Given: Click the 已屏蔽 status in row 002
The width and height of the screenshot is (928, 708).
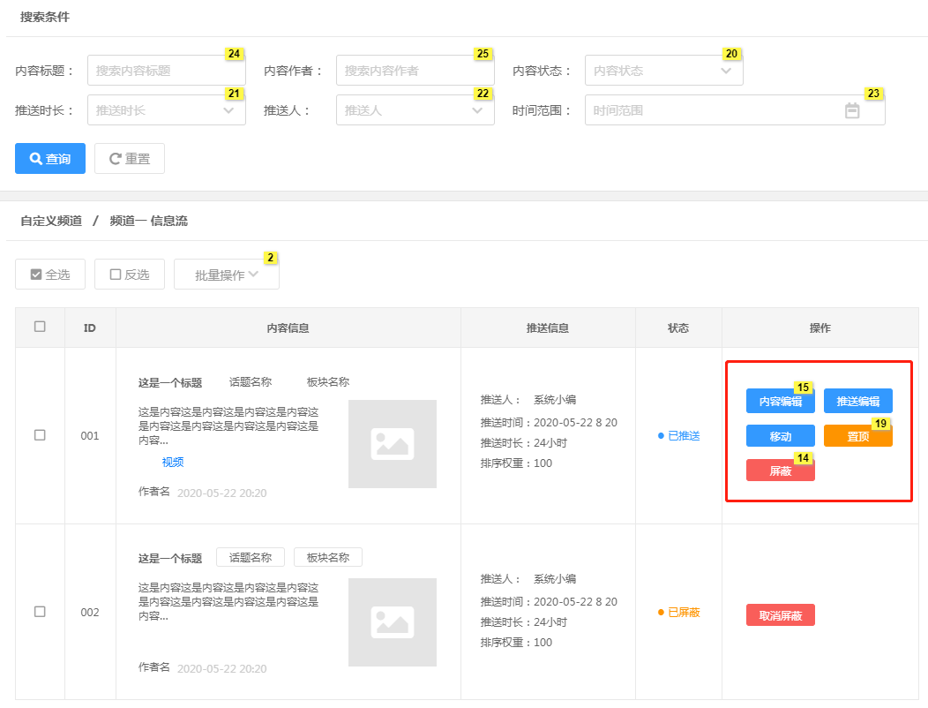Looking at the screenshot, I should (679, 612).
